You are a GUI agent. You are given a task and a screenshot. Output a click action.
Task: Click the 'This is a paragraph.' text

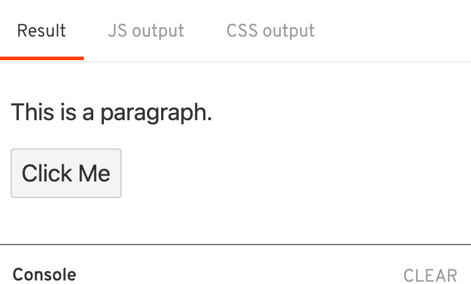click(x=111, y=112)
